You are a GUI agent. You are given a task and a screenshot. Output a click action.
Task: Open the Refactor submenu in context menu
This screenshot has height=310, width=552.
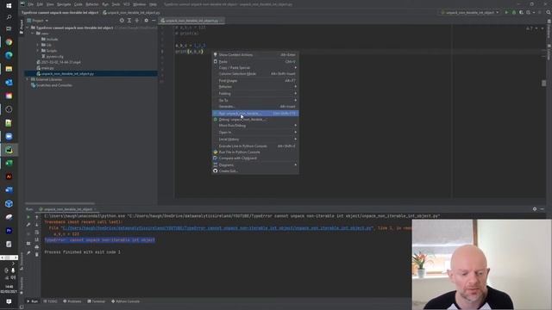tap(255, 86)
